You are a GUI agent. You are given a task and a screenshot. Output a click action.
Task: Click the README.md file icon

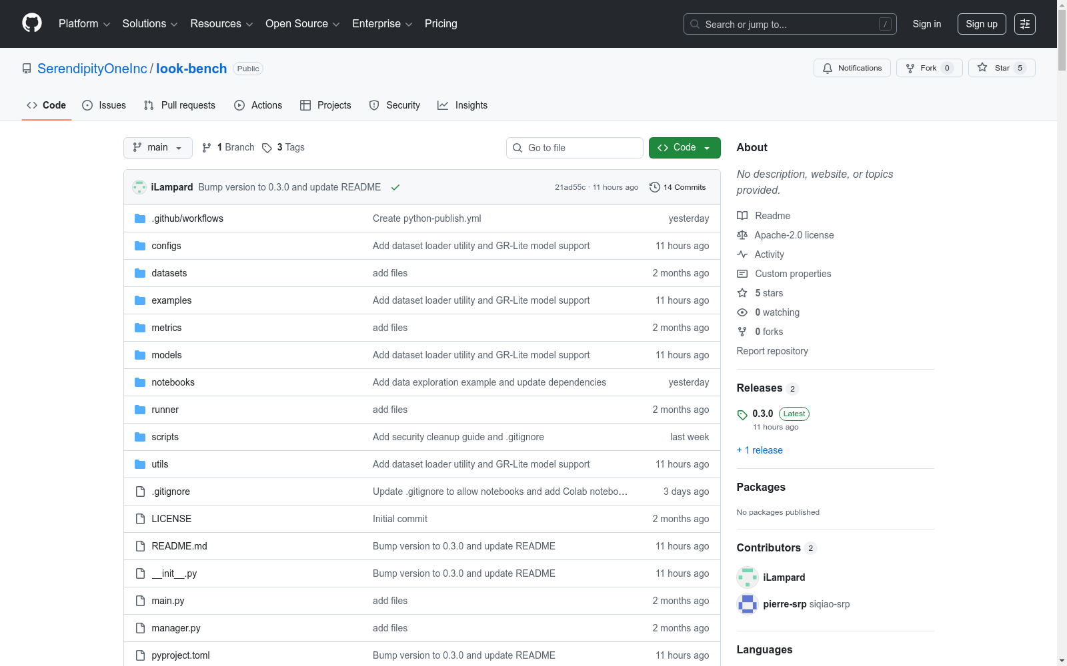click(x=140, y=546)
